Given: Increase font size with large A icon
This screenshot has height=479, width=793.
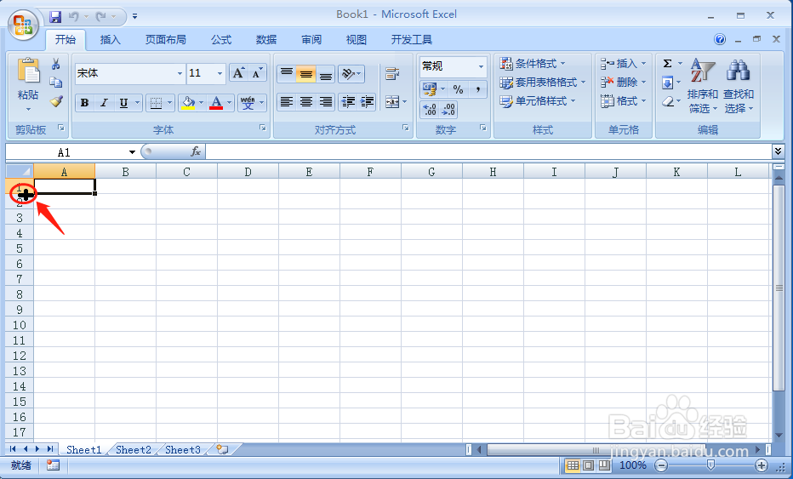Looking at the screenshot, I should [x=238, y=73].
